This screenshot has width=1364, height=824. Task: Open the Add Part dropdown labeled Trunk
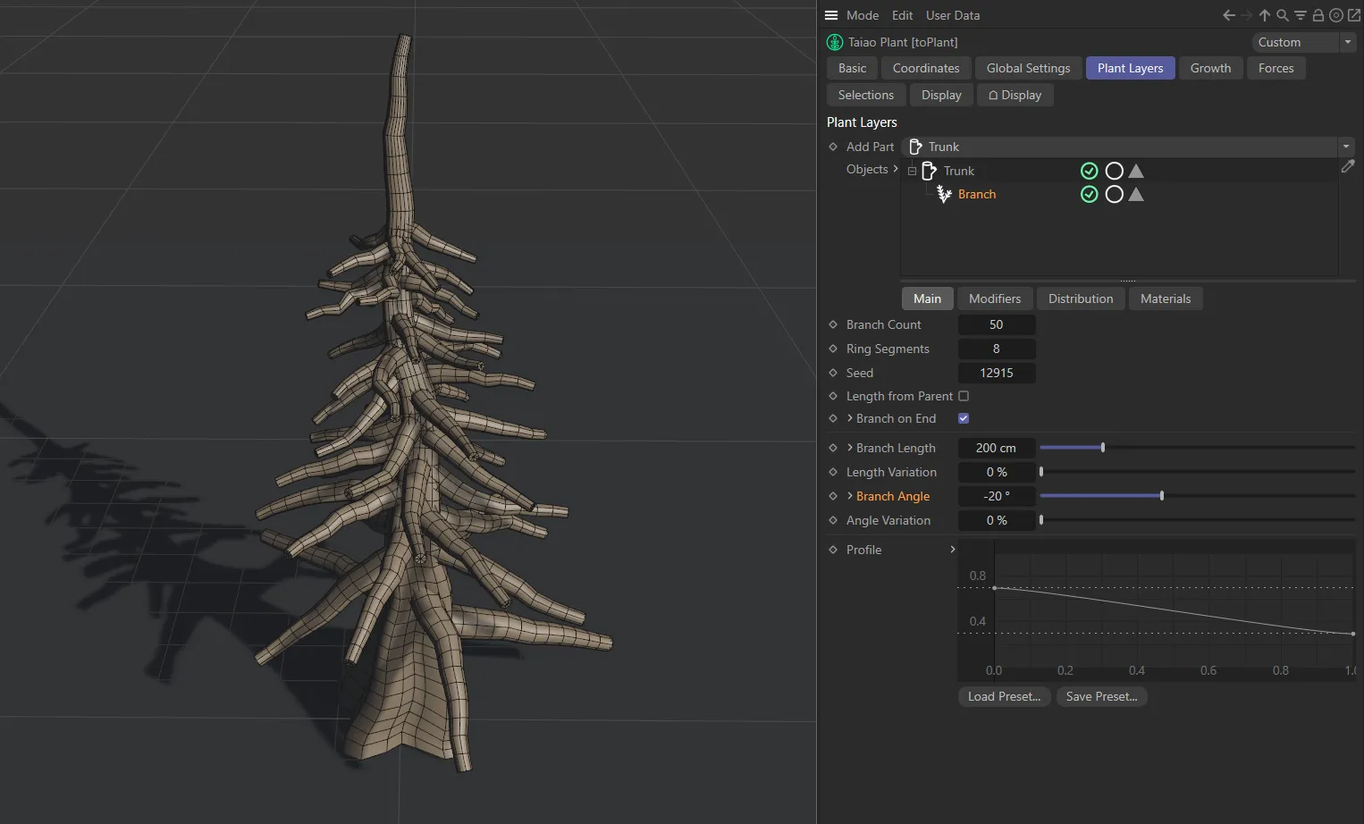1346,147
